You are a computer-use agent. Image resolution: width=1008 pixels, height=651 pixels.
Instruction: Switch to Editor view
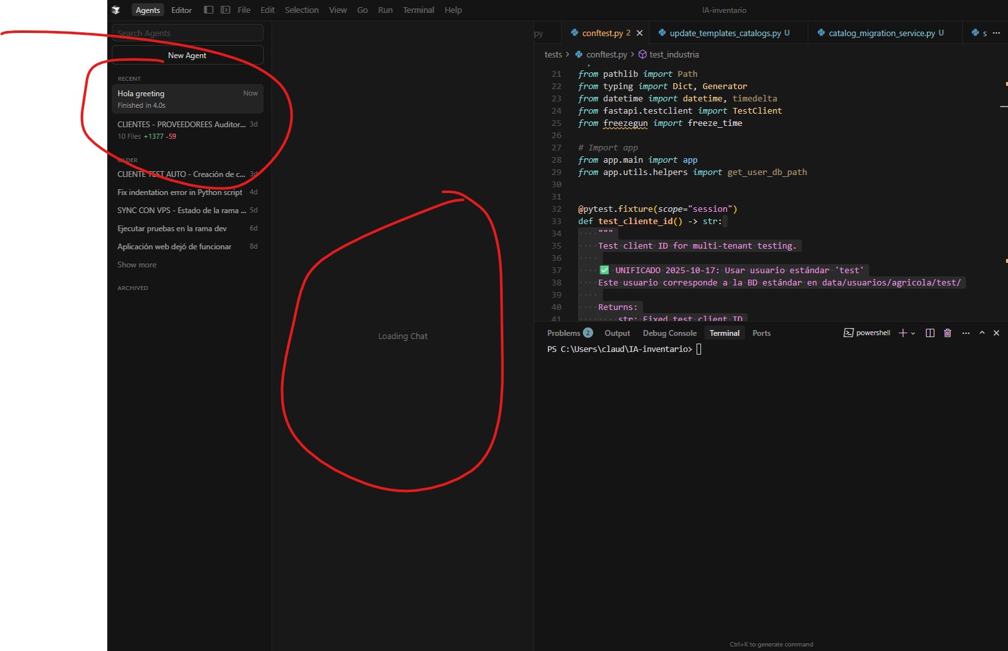pos(182,10)
